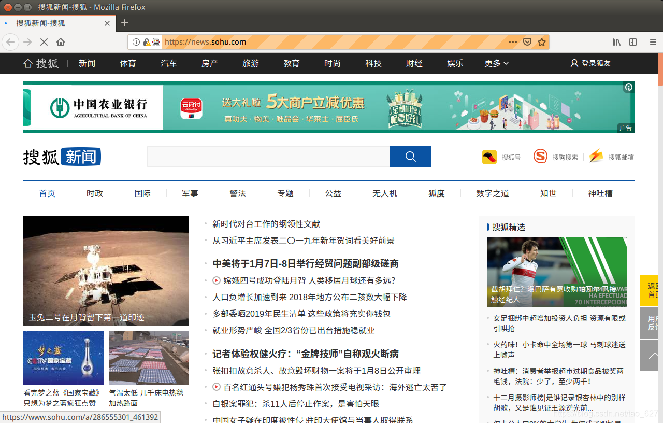The image size is (663, 423).
Task: Select the 警法 news tab
Action: (238, 193)
